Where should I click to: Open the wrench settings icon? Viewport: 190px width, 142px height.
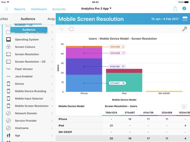184,29
